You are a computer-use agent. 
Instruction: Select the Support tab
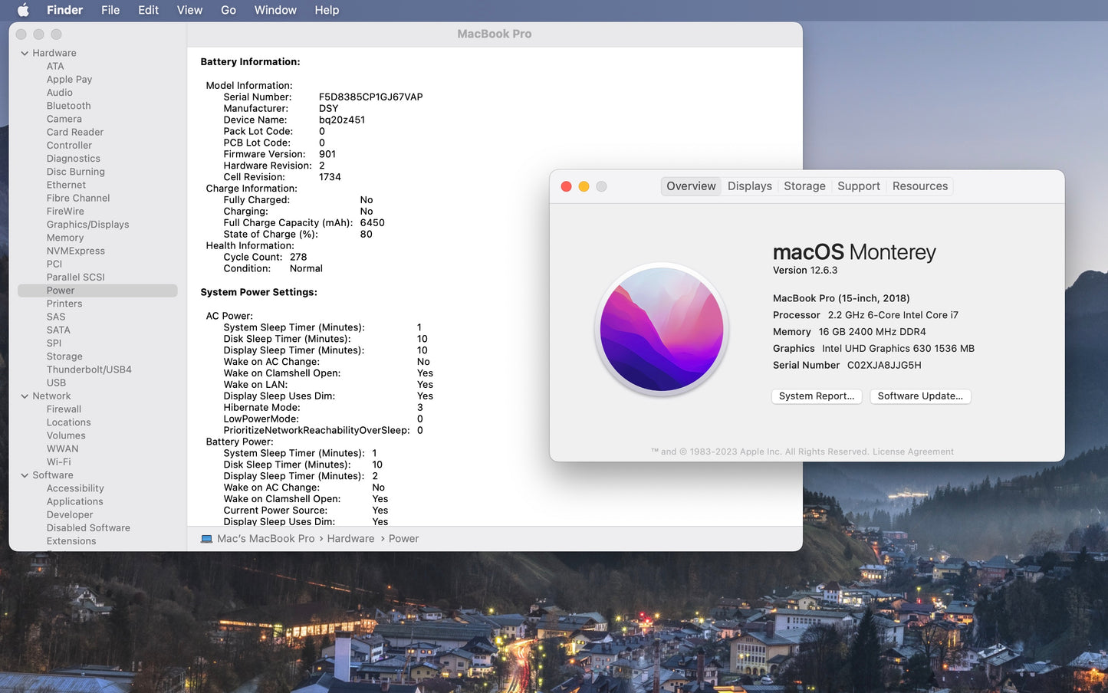click(x=858, y=186)
